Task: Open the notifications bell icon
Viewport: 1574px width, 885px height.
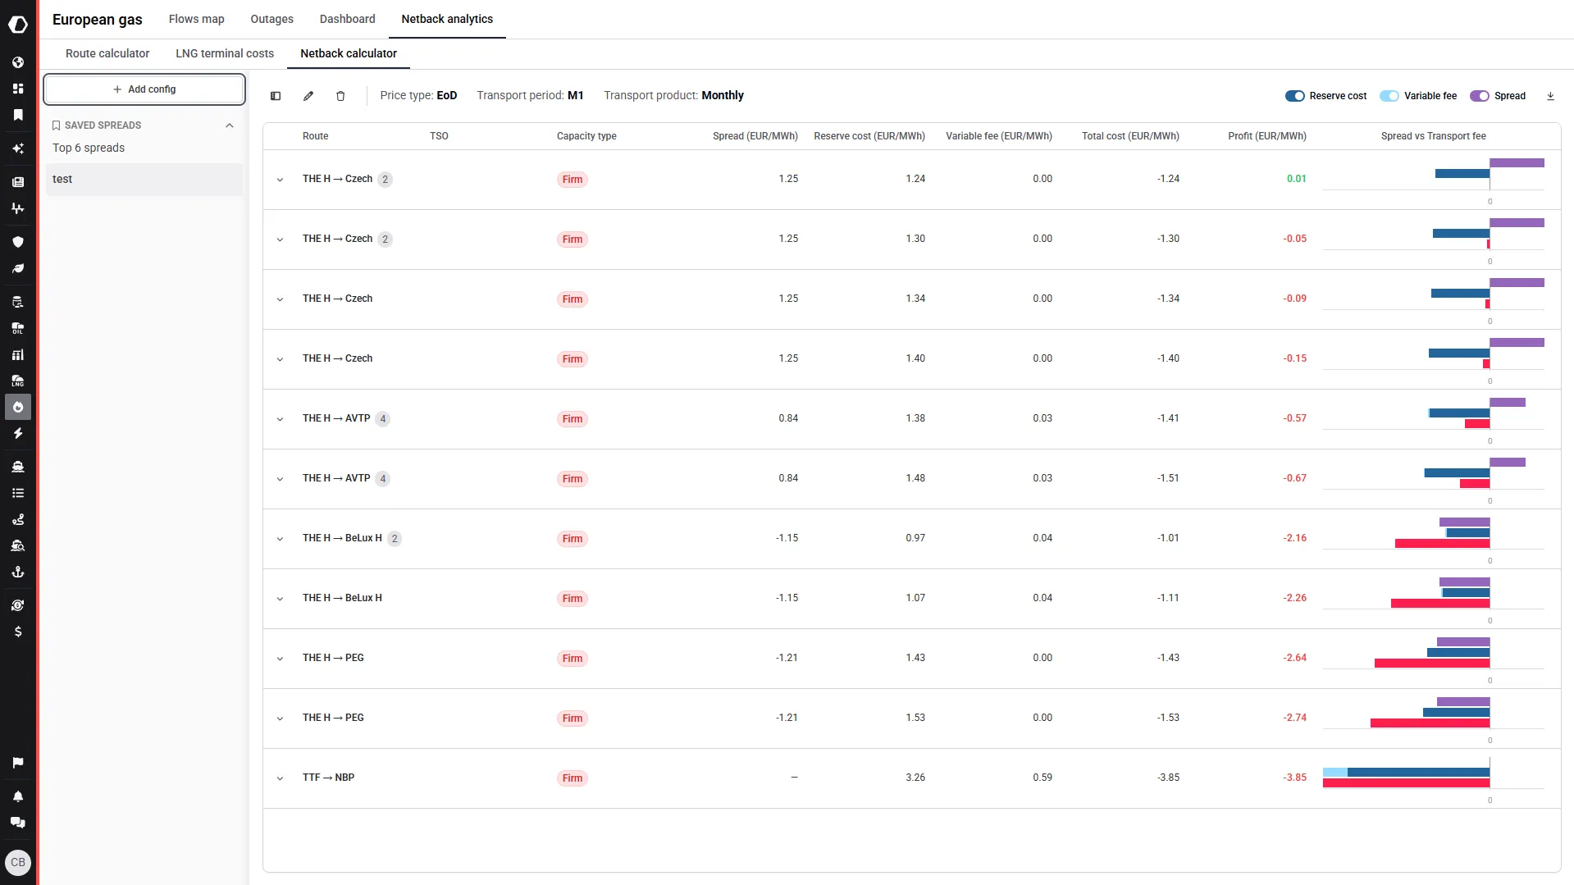Action: pyautogui.click(x=18, y=796)
